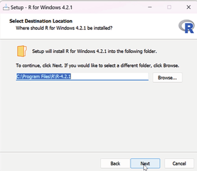Click the title bar text Setup - R for Windows
The height and width of the screenshot is (171, 197).
[41, 7]
